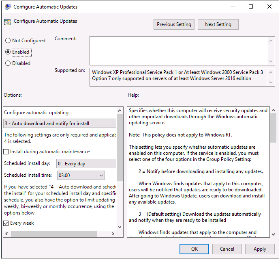Click the Supported on scroll up arrow
Viewport: 280px width, 260px height.
[271, 72]
